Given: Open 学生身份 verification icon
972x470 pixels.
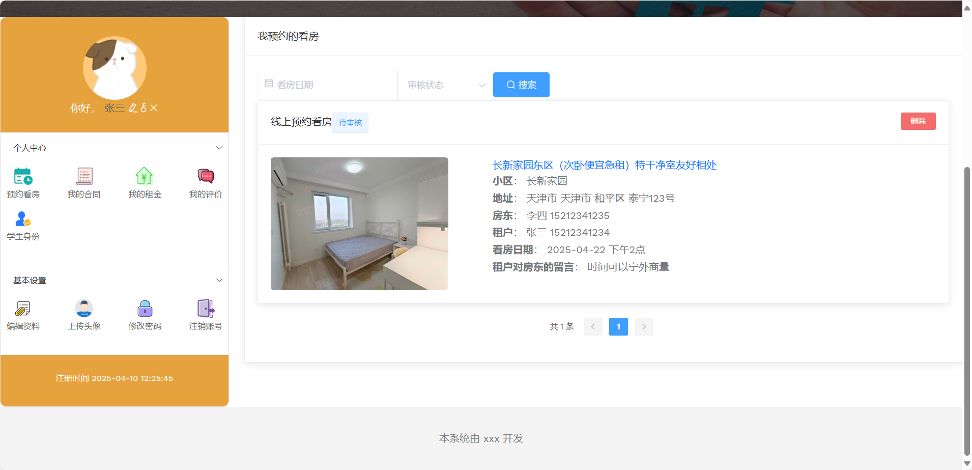Looking at the screenshot, I should click(x=23, y=218).
